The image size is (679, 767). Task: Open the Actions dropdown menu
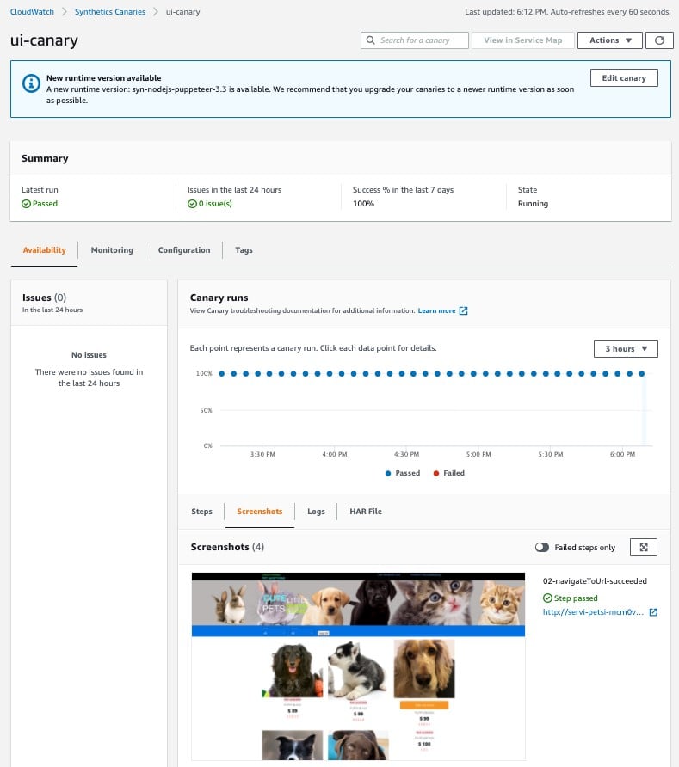click(x=610, y=40)
